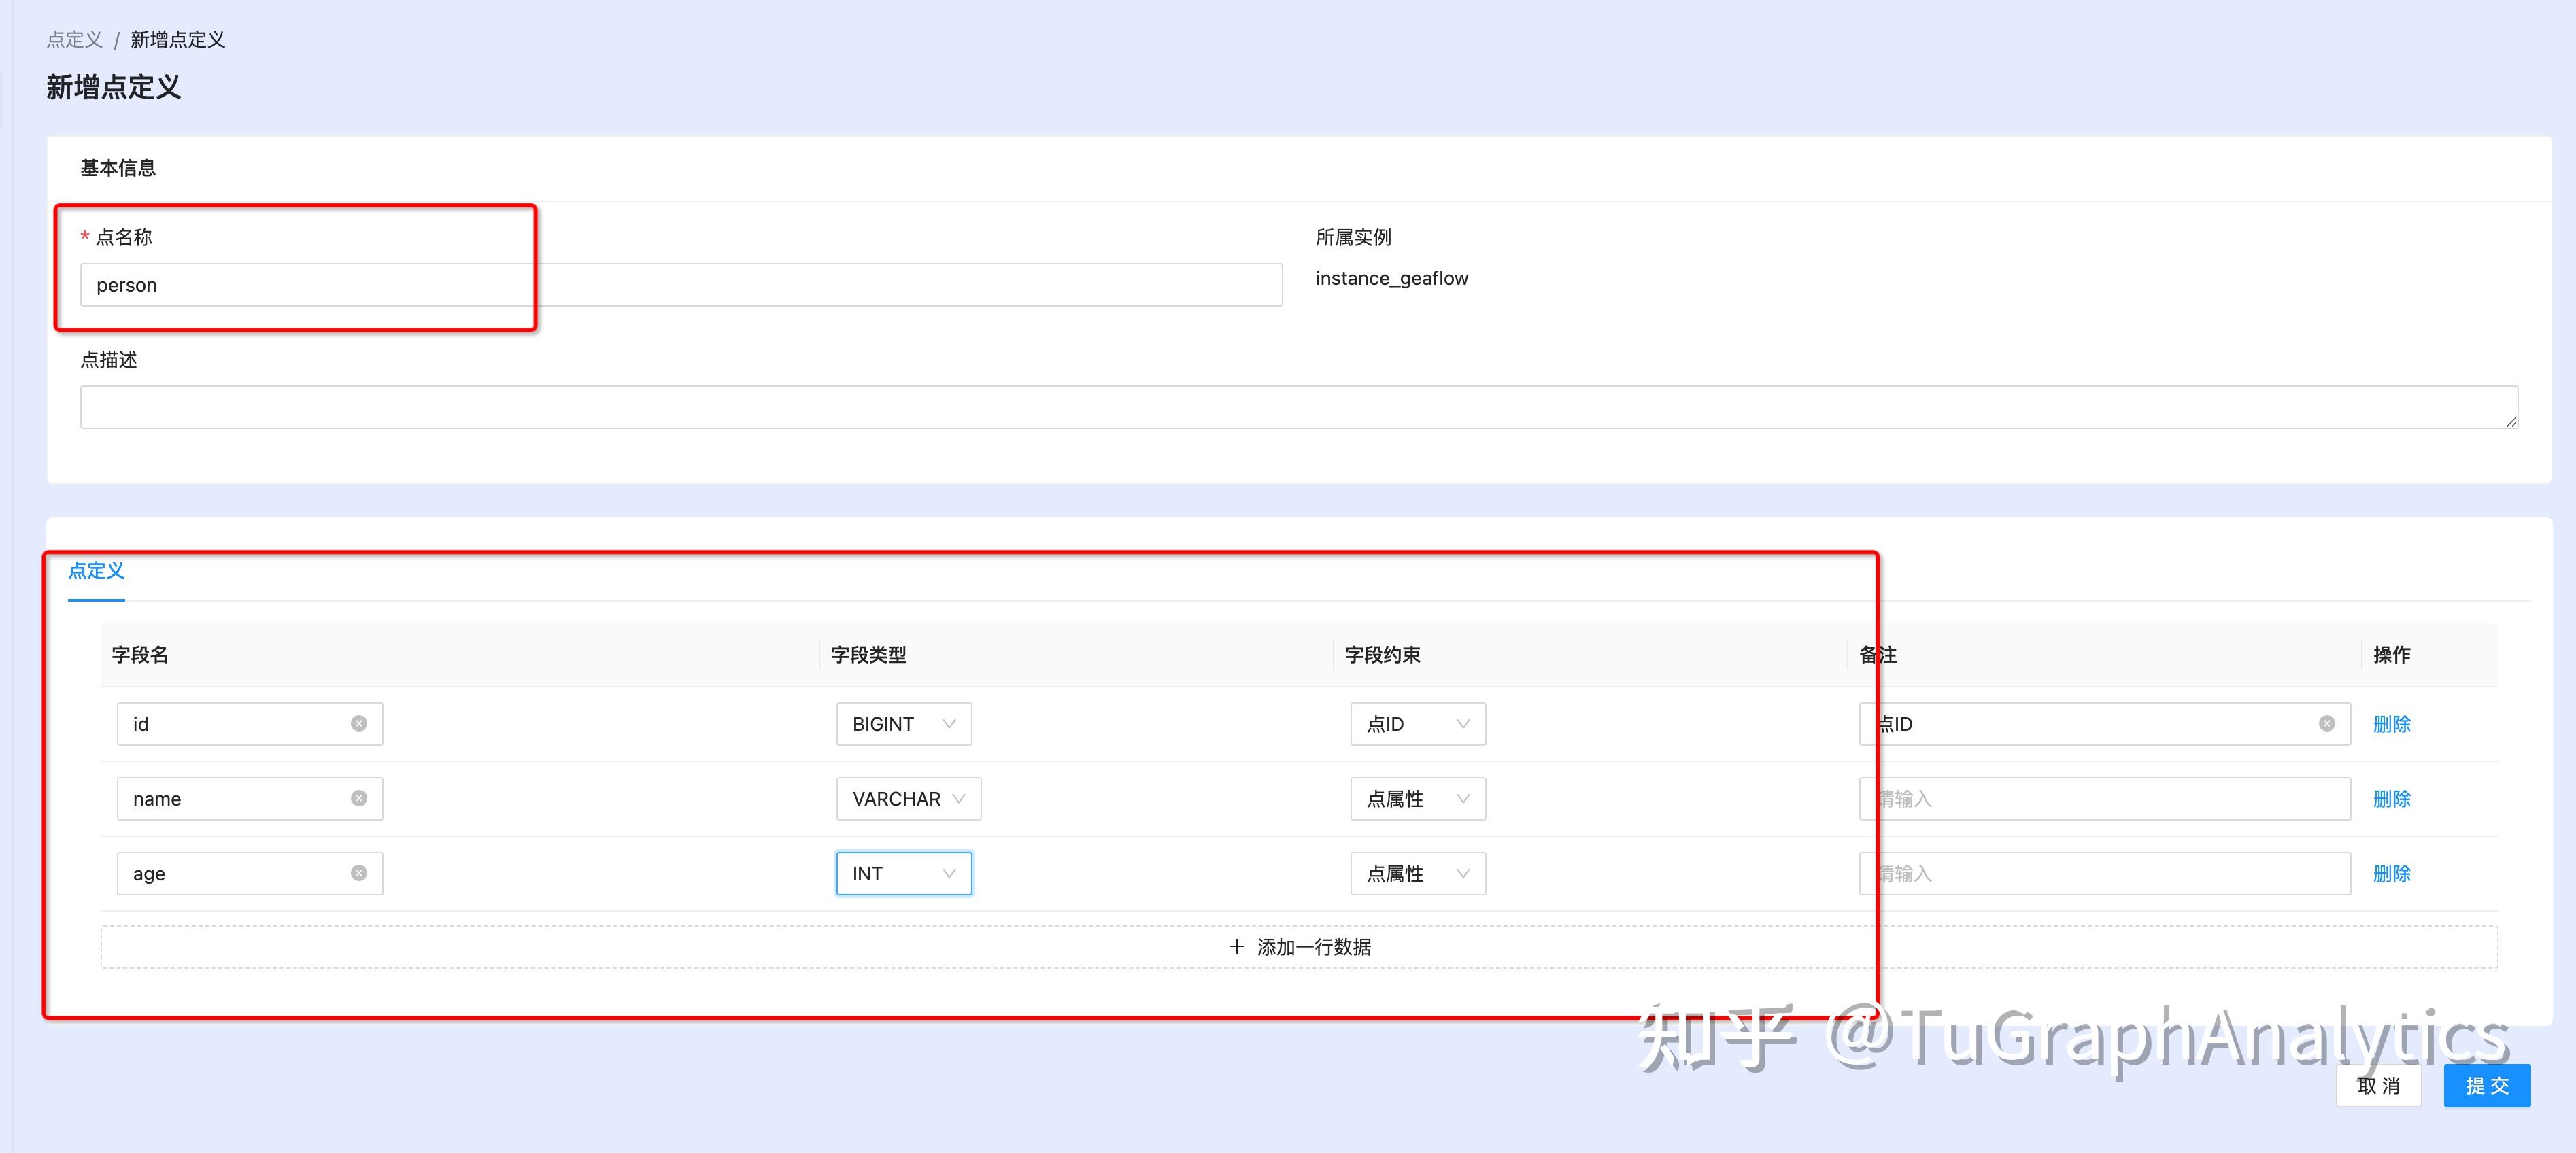The image size is (2576, 1153).
Task: Open the INT field type dropdown
Action: pyautogui.click(x=903, y=874)
